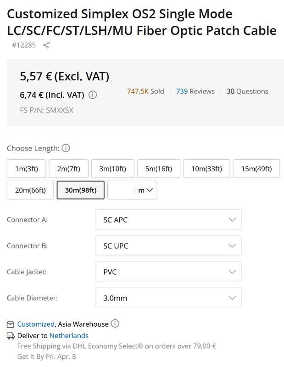Viewport: 284px width, 367px height.
Task: Select the 1m(3ft) length option
Action: pyautogui.click(x=27, y=168)
